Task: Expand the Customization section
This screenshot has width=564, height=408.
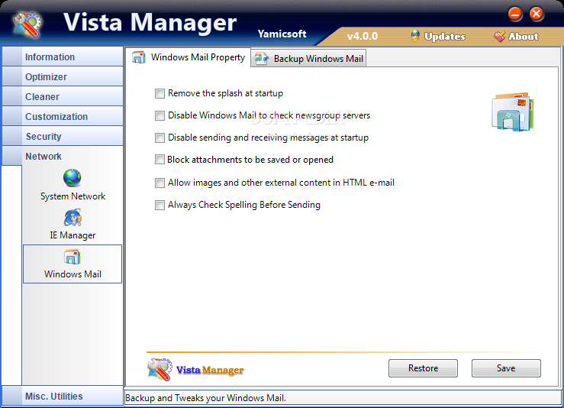Action: (x=63, y=116)
